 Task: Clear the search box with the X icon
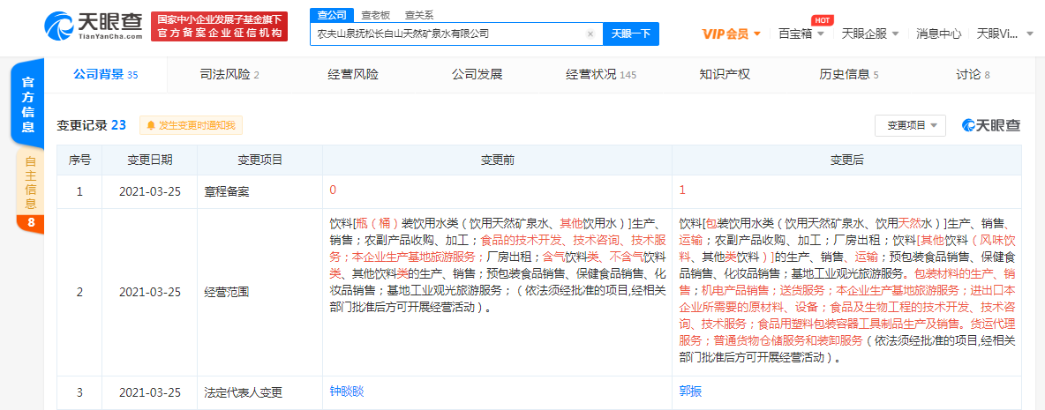[x=590, y=34]
